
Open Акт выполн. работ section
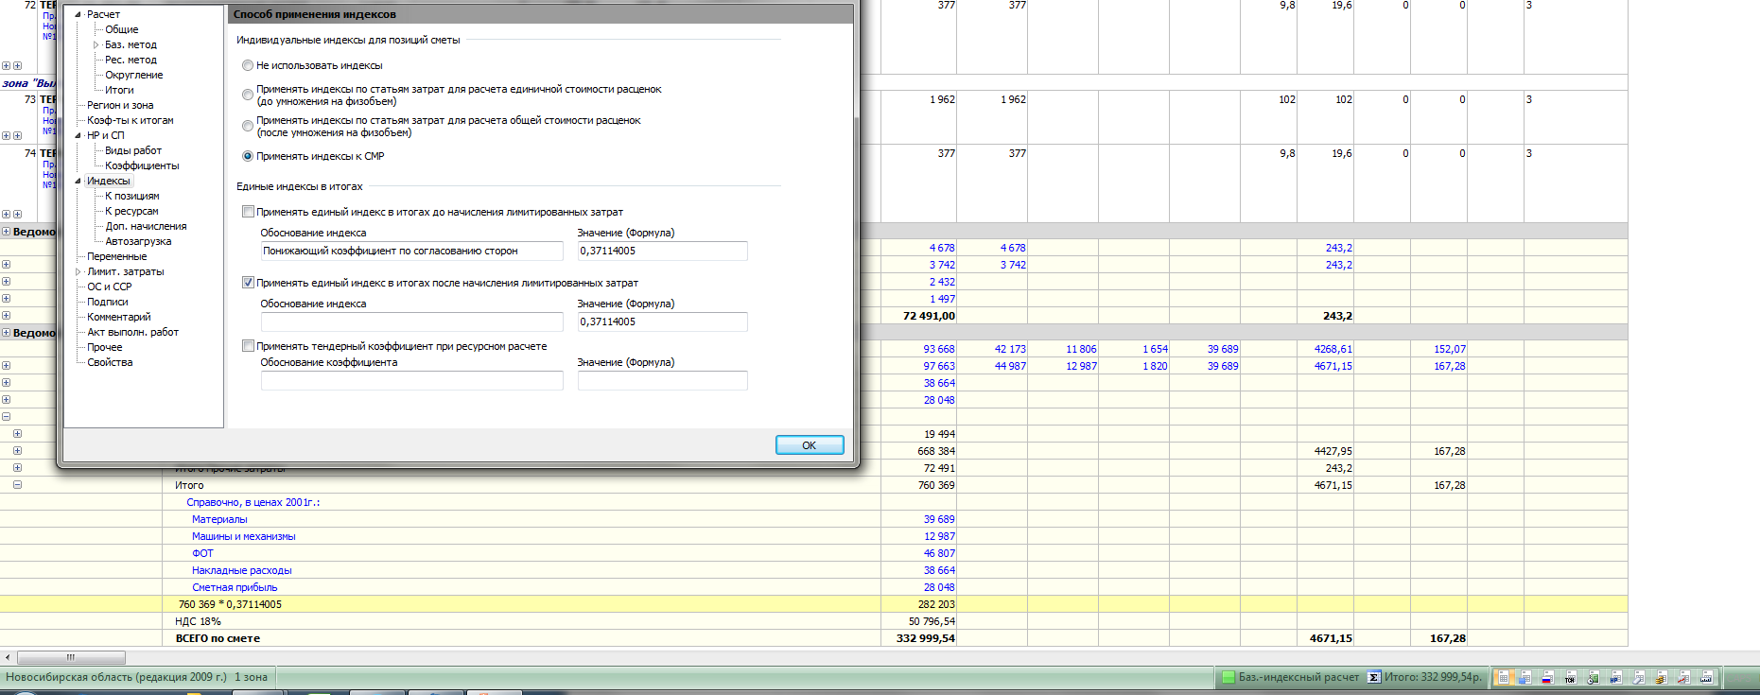pyautogui.click(x=133, y=333)
